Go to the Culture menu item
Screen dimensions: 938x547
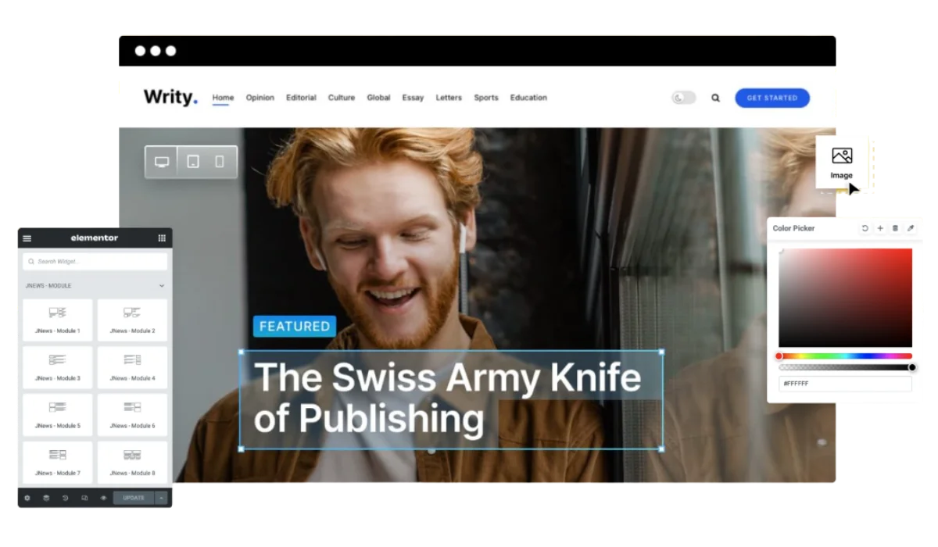(342, 98)
